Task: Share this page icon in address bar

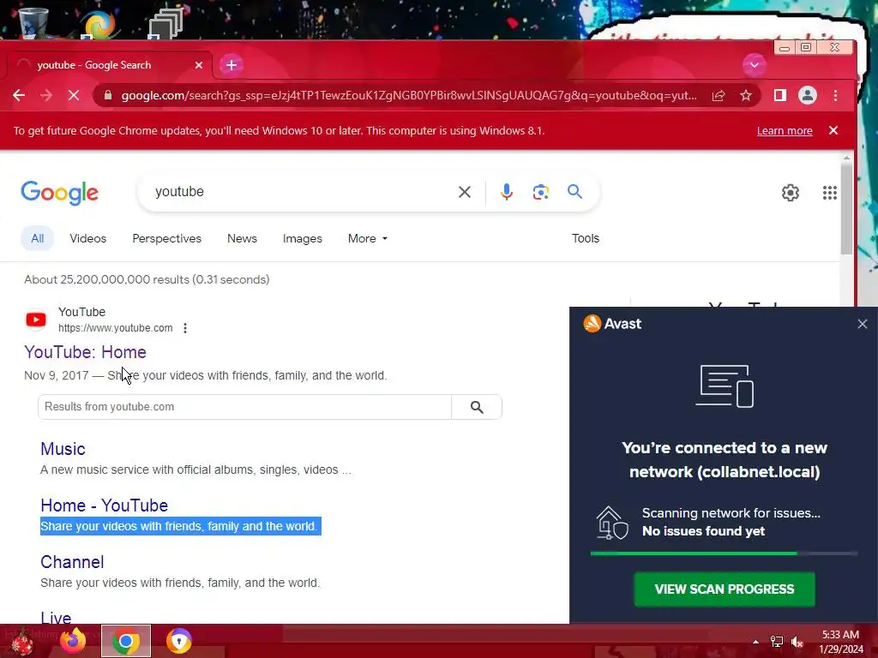Action: click(x=719, y=96)
